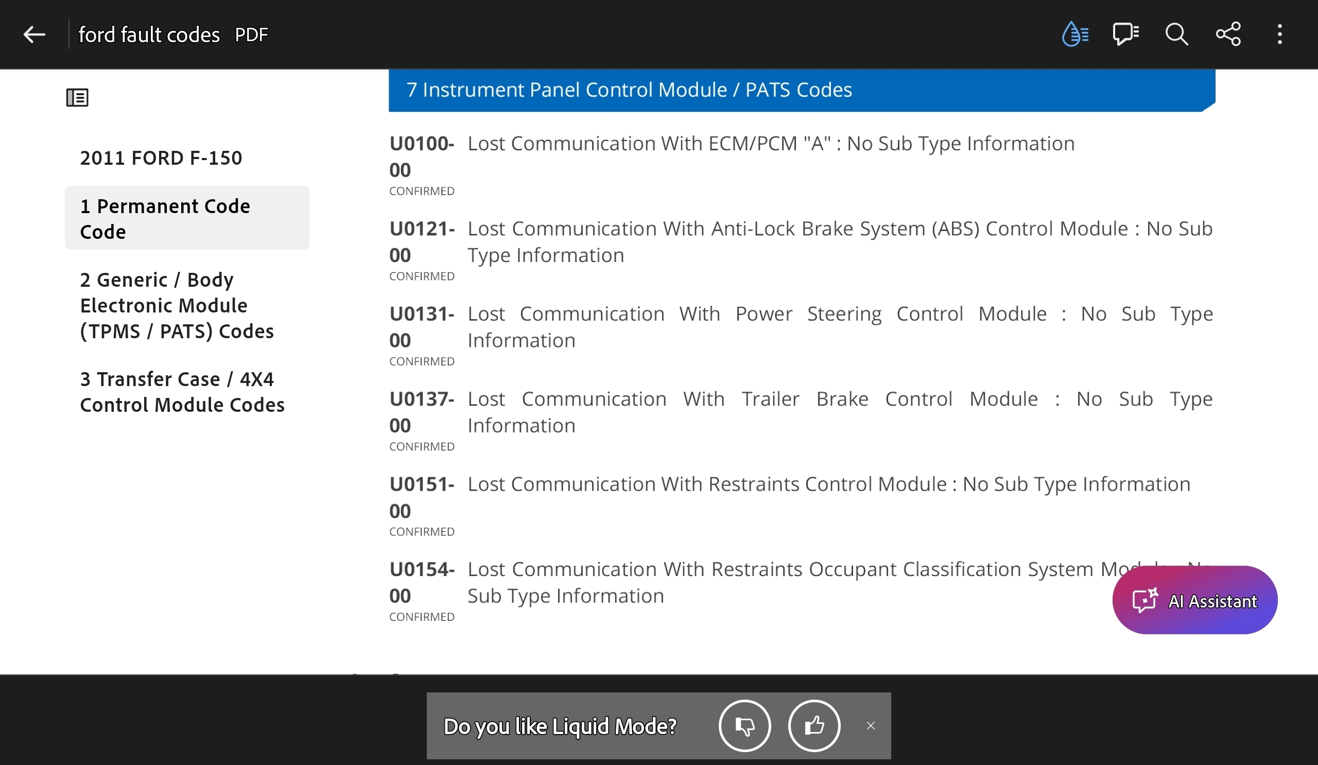Go back using the arrow icon
The height and width of the screenshot is (765, 1318).
click(x=34, y=34)
